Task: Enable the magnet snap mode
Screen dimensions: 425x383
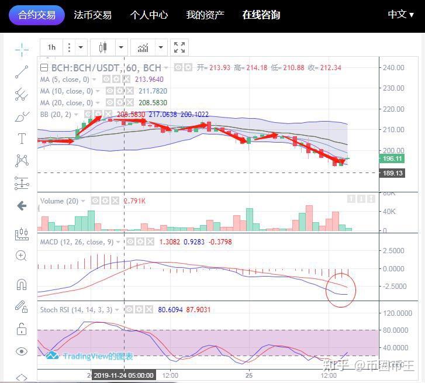Action: (22, 284)
